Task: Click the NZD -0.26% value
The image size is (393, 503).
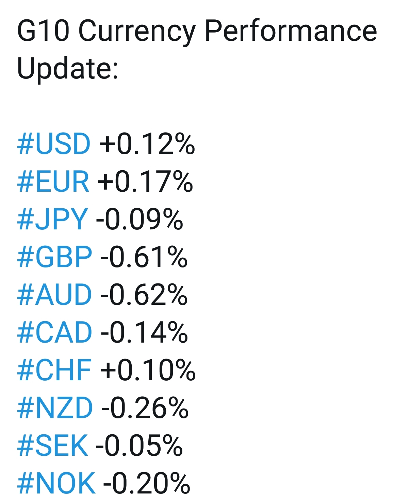Action: click(145, 408)
